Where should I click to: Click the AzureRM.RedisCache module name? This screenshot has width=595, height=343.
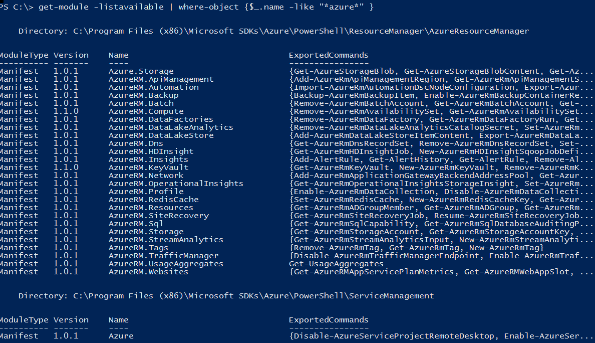tap(153, 200)
